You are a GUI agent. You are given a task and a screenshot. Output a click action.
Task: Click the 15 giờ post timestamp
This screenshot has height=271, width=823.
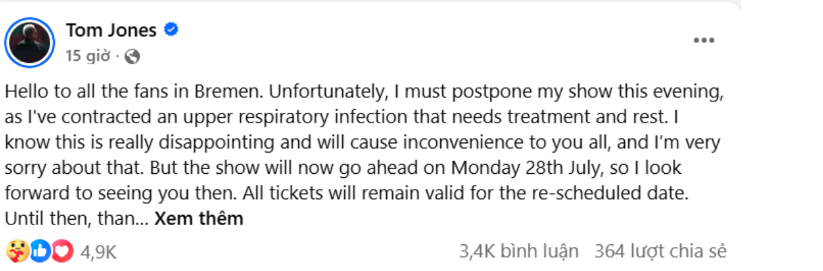click(88, 57)
